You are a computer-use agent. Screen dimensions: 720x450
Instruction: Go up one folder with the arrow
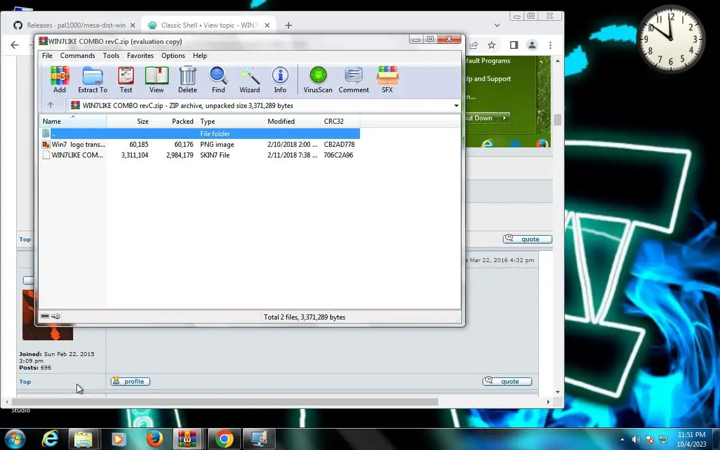coord(50,105)
